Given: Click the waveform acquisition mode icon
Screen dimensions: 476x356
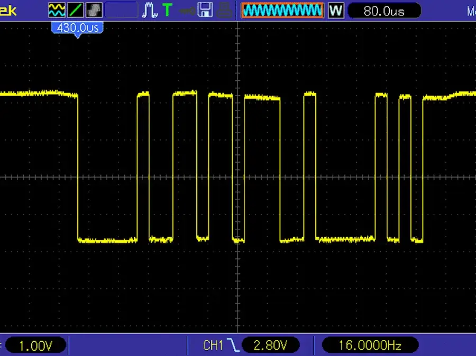Looking at the screenshot, I should pos(57,11).
